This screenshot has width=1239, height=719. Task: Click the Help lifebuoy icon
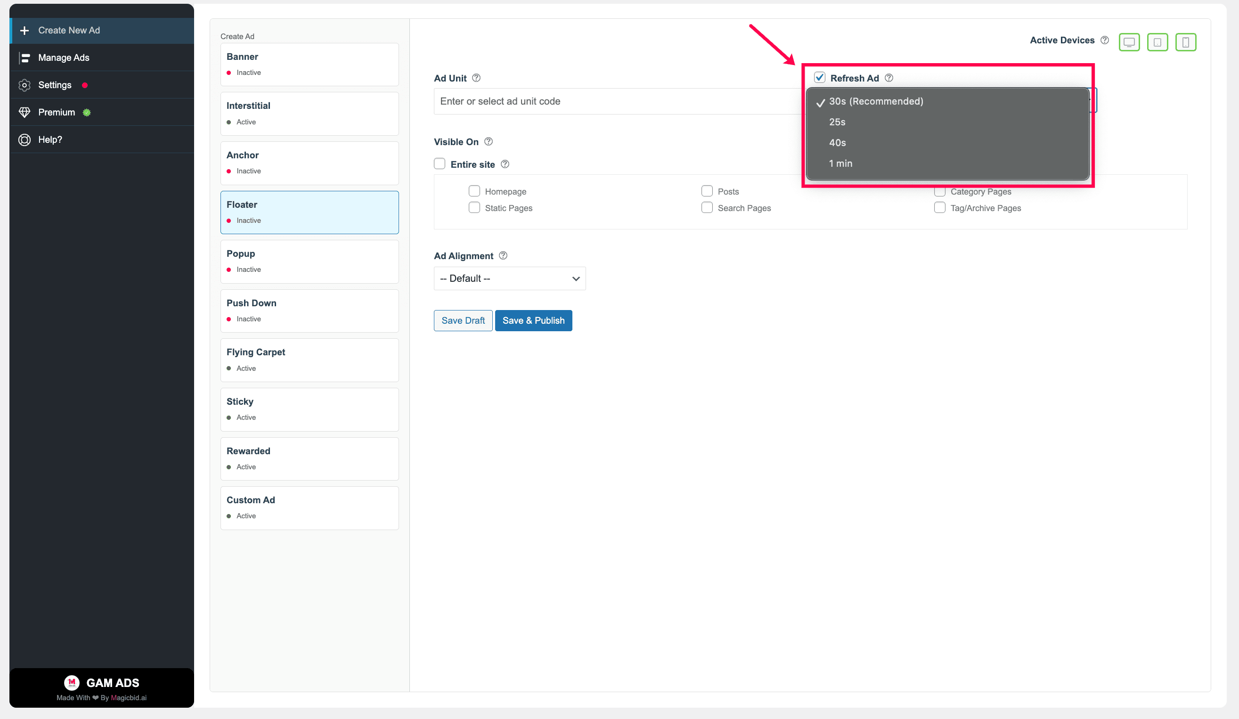click(x=24, y=139)
